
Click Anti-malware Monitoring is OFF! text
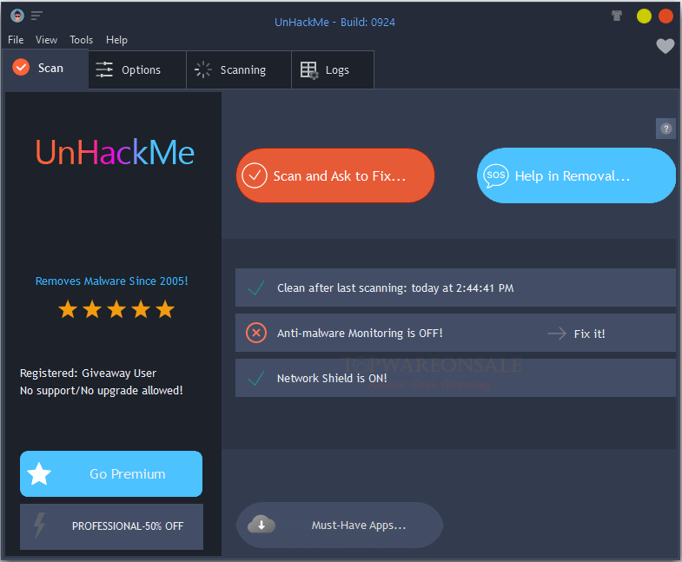[360, 334]
